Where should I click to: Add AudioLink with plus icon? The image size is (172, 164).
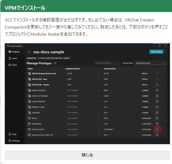[157, 113]
